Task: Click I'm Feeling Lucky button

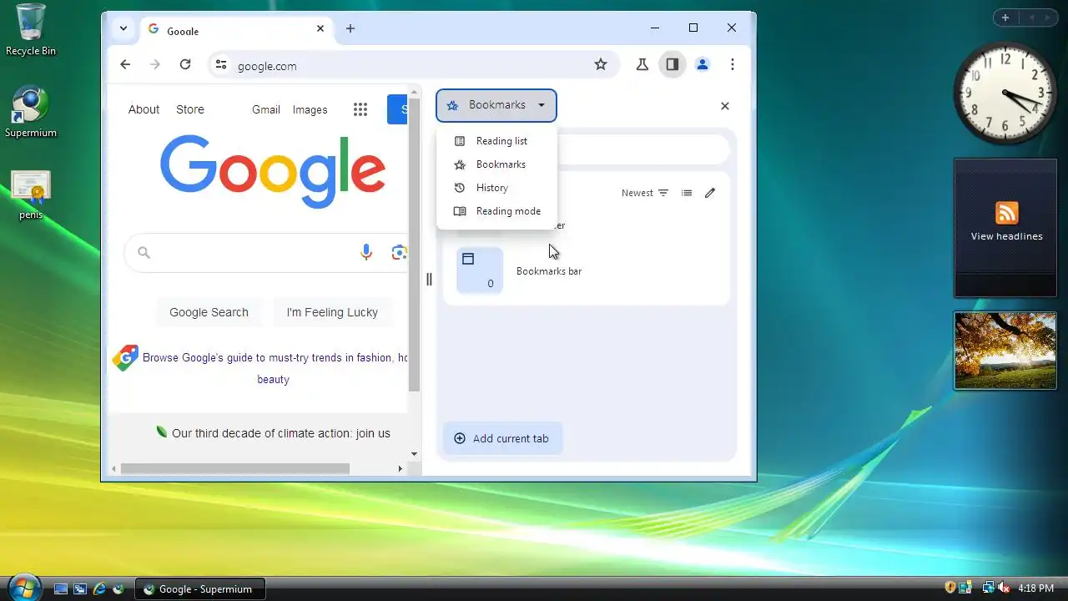Action: [332, 312]
